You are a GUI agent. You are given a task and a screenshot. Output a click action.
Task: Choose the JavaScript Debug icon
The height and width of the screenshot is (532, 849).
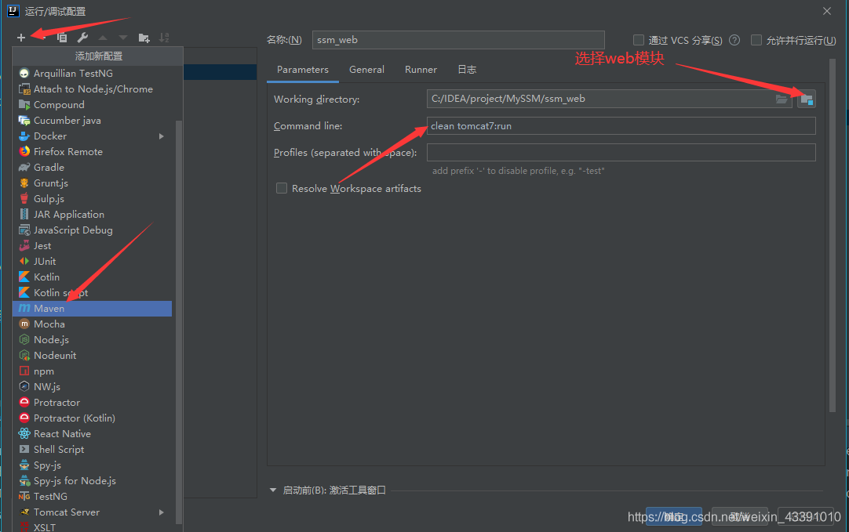(24, 230)
